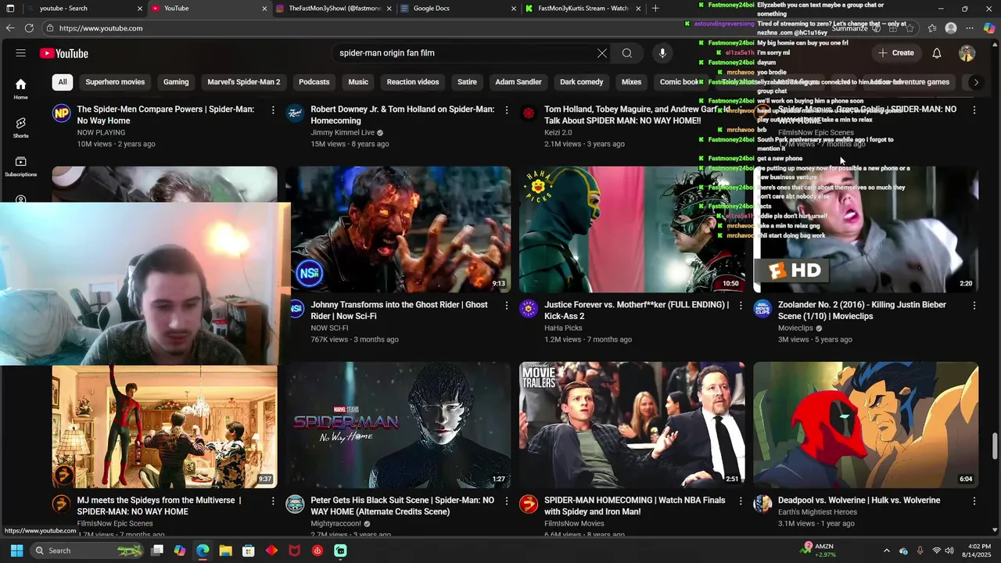Select the All filter chip

point(63,82)
